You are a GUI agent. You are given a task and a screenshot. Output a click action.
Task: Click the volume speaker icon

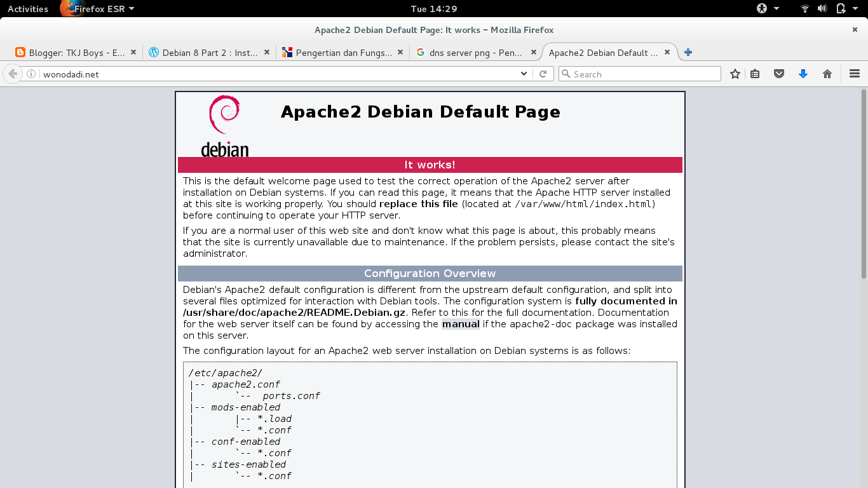pos(822,9)
